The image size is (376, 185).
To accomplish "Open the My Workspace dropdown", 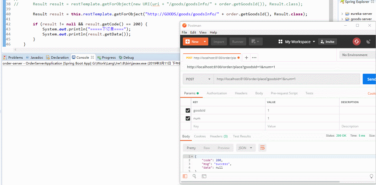I will tap(297, 41).
